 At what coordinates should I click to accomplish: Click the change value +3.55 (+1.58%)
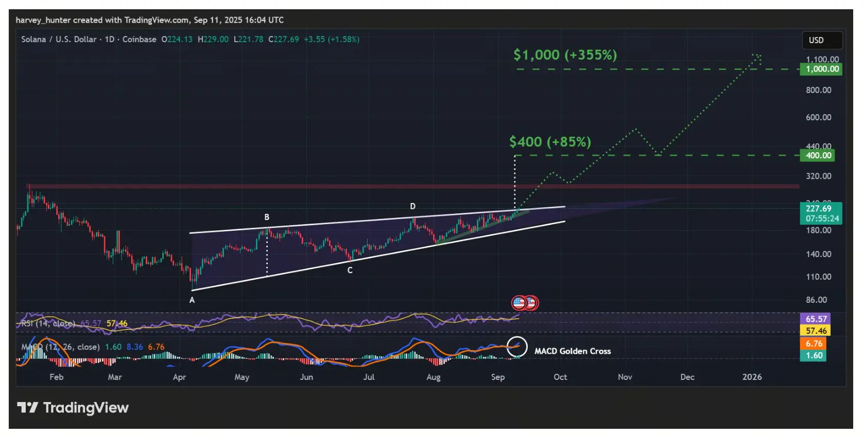(x=332, y=39)
